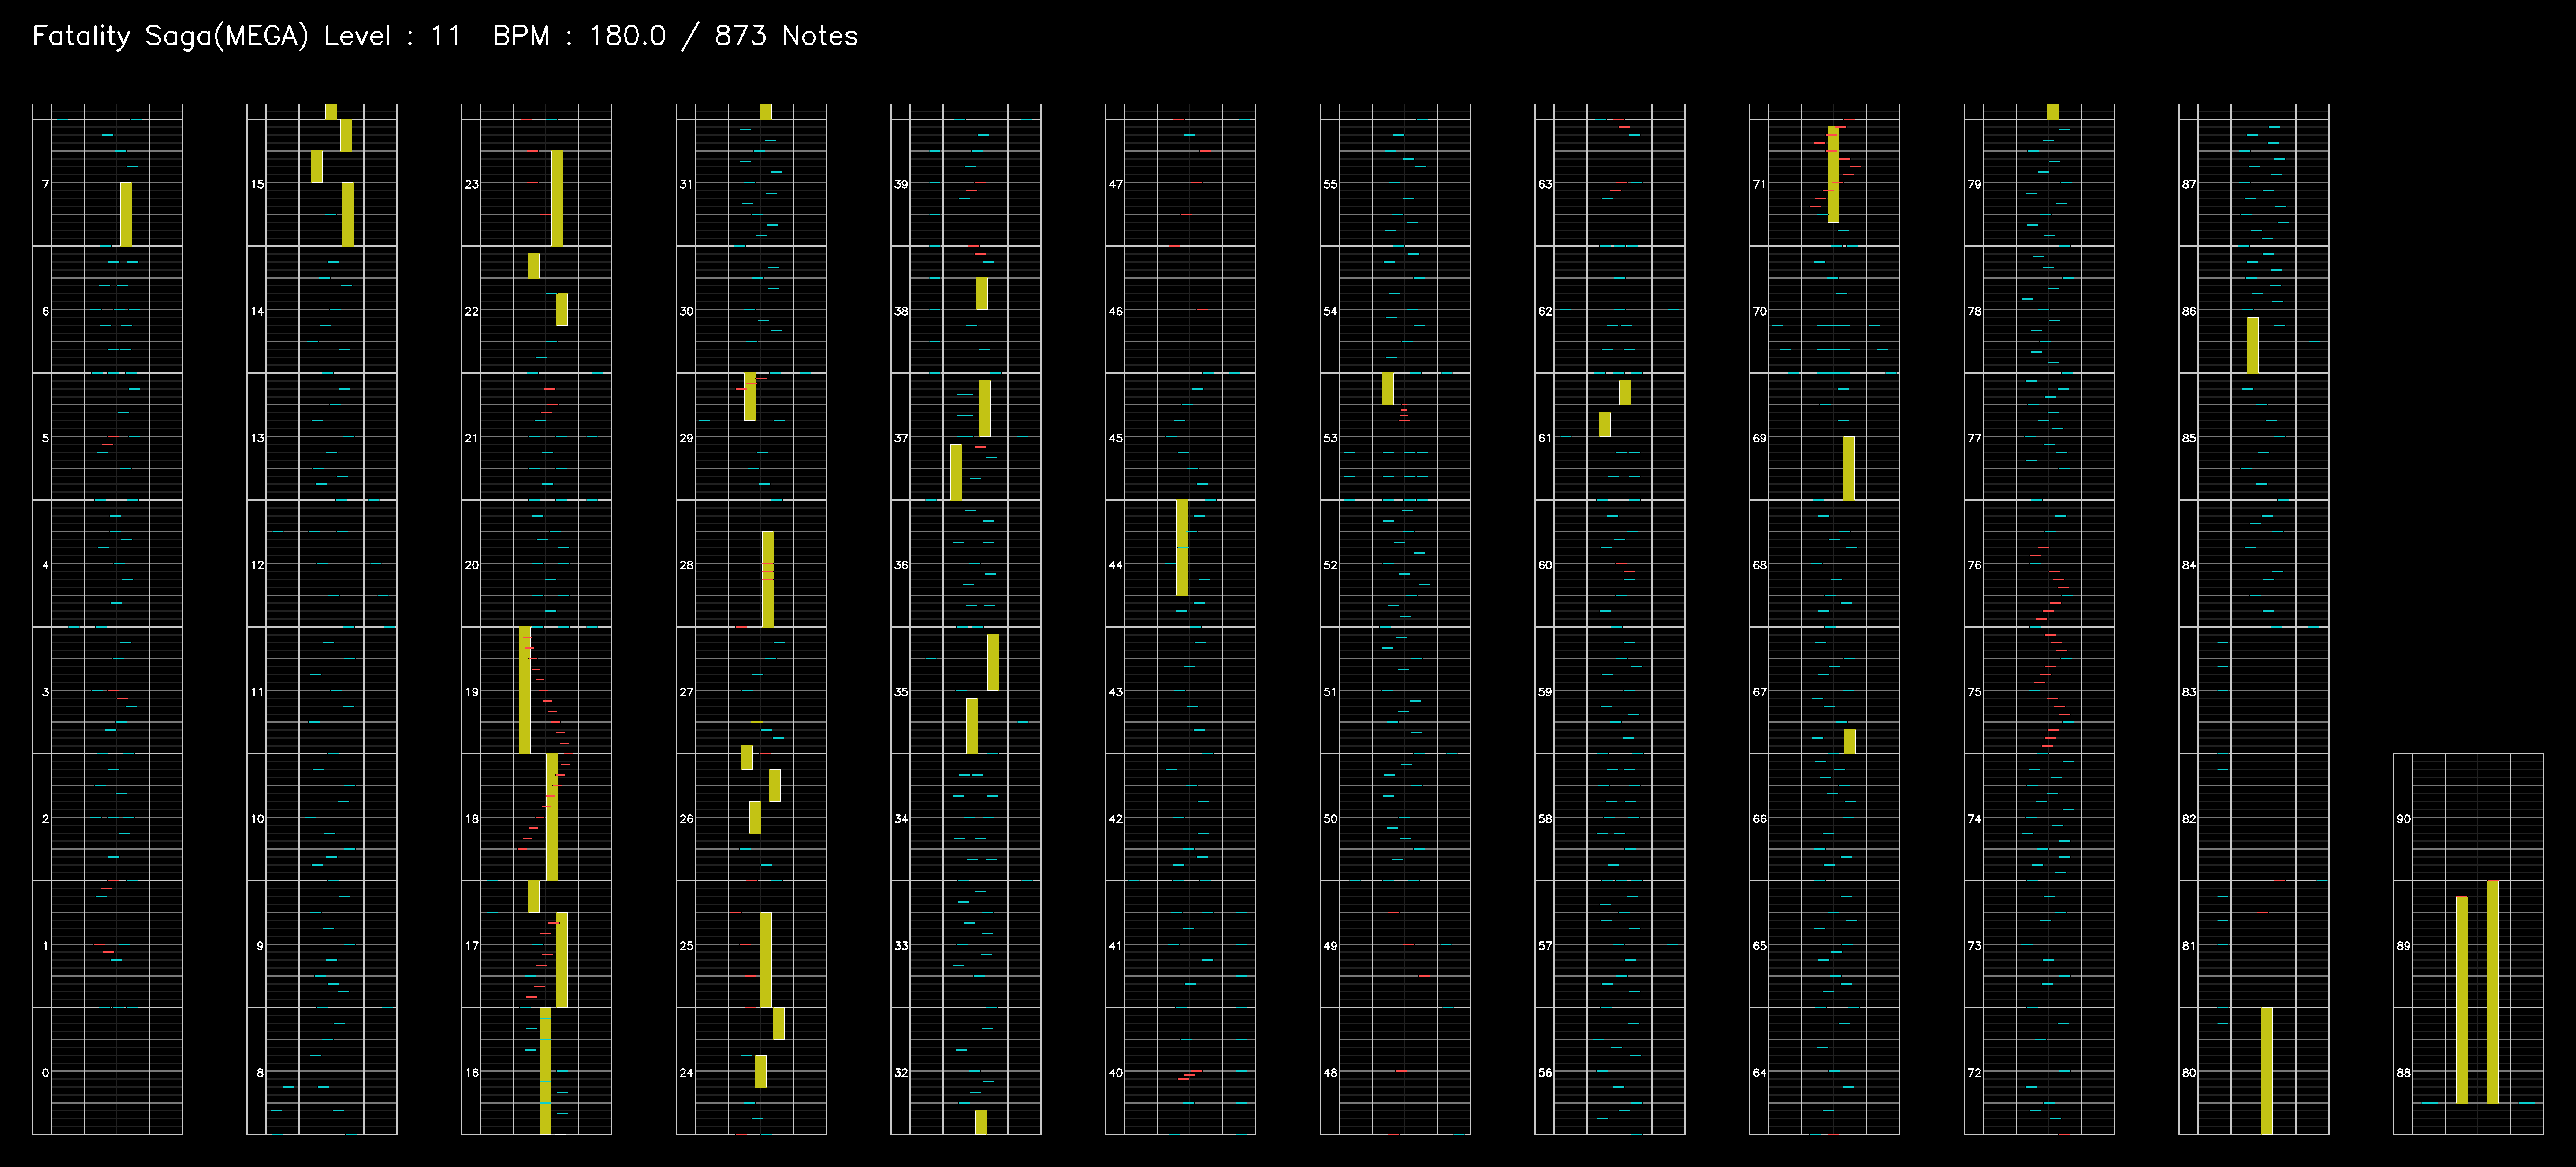
Task: Click the yellow hold note in measure 44
Action: [1182, 547]
